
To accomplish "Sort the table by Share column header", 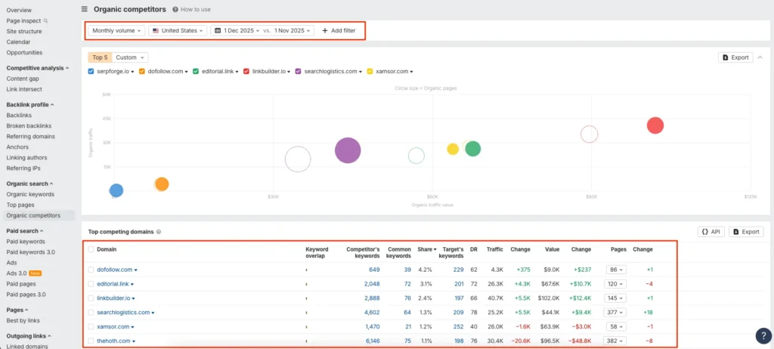I will (426, 249).
